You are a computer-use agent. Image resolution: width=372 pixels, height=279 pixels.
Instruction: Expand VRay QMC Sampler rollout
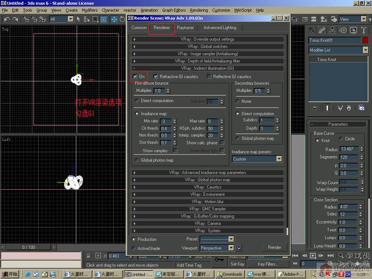coord(207,209)
